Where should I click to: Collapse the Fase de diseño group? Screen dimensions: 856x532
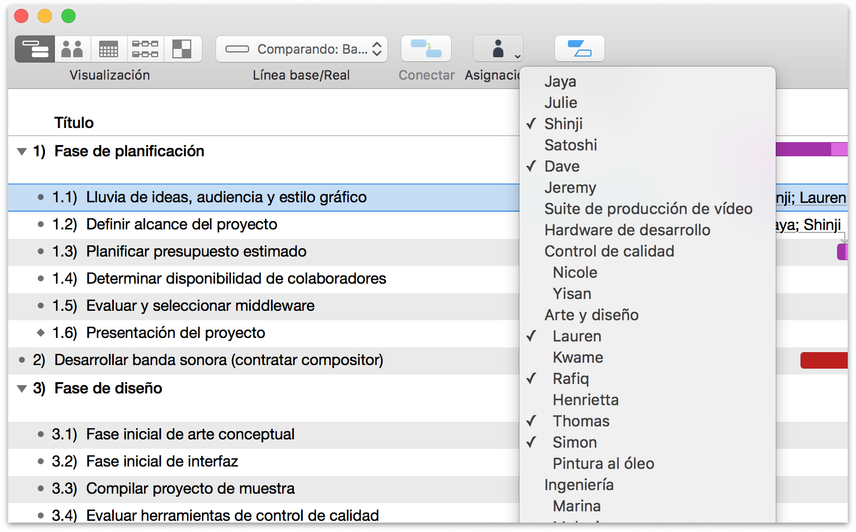click(x=22, y=389)
